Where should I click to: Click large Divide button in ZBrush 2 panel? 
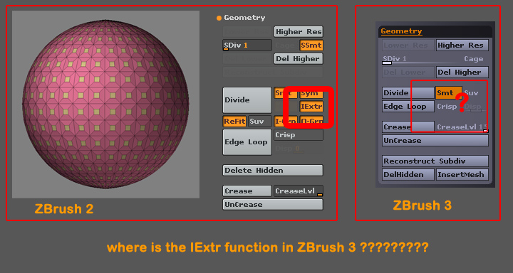point(247,100)
